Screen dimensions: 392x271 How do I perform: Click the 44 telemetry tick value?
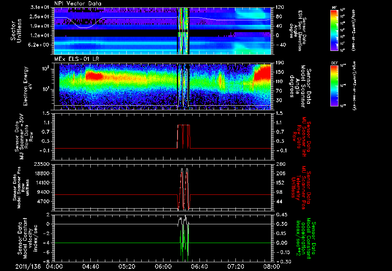coord(278,201)
